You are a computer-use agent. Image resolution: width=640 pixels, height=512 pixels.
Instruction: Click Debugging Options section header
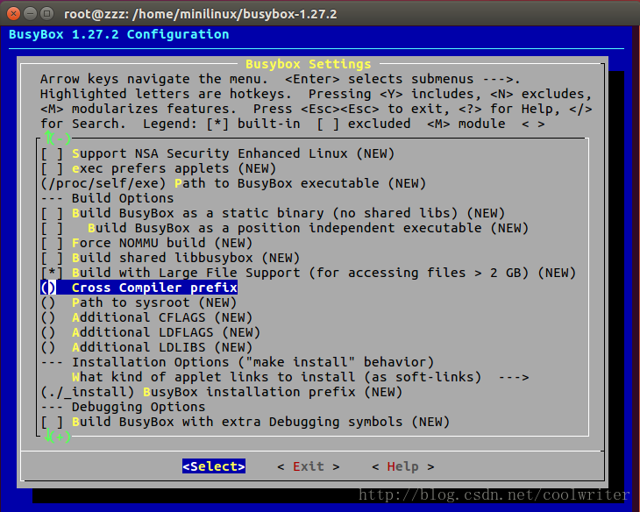point(139,407)
